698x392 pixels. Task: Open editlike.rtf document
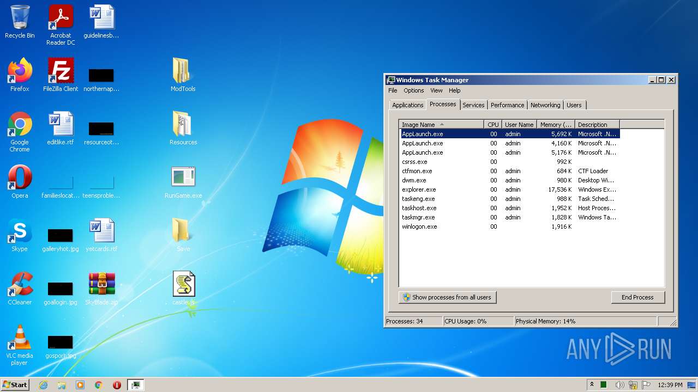click(x=61, y=128)
